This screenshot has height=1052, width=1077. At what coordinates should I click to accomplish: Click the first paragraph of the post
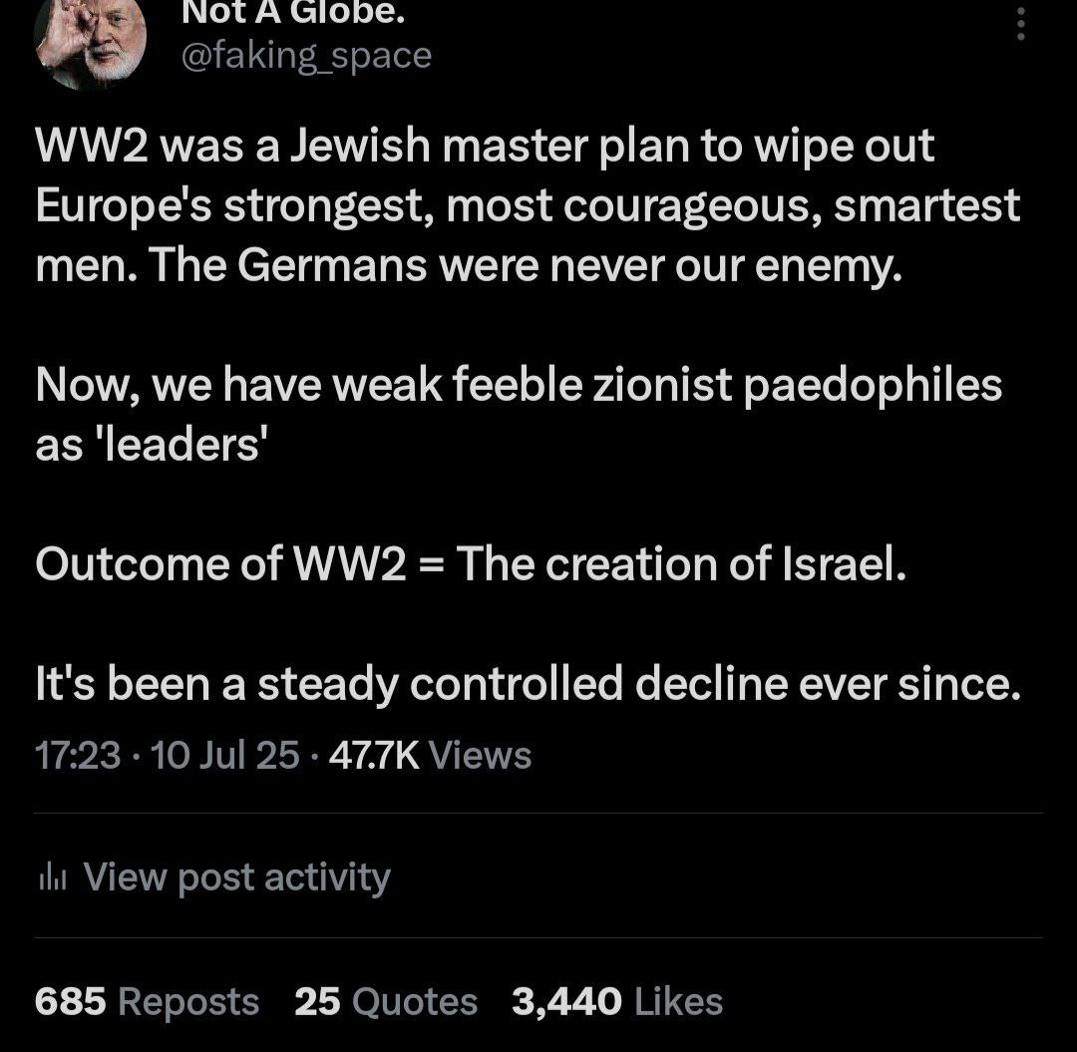tap(528, 206)
